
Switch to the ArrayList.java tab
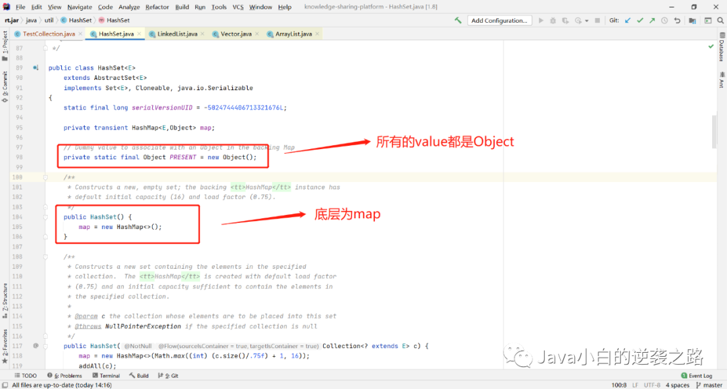[293, 34]
